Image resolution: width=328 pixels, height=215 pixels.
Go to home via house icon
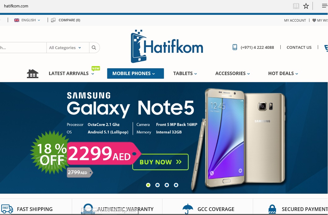[x=32, y=74]
